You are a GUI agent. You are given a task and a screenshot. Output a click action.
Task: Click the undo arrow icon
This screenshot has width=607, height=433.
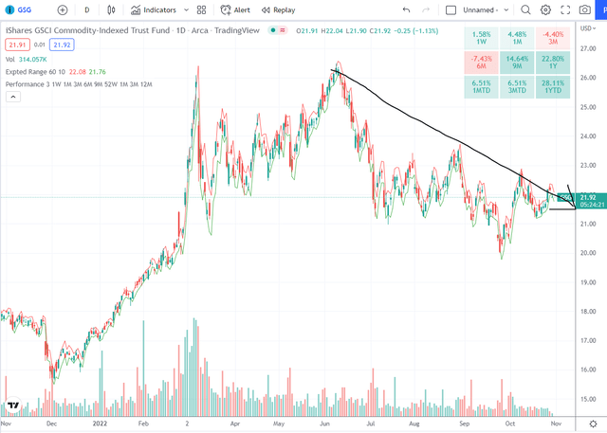(406, 10)
